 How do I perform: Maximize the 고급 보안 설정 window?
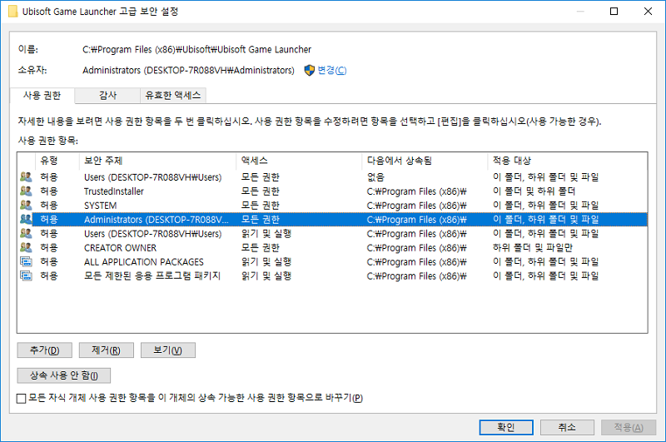click(x=614, y=12)
